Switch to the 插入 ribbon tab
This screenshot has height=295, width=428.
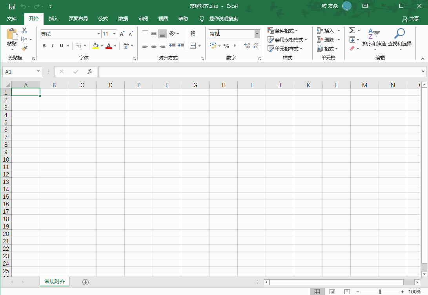point(53,18)
